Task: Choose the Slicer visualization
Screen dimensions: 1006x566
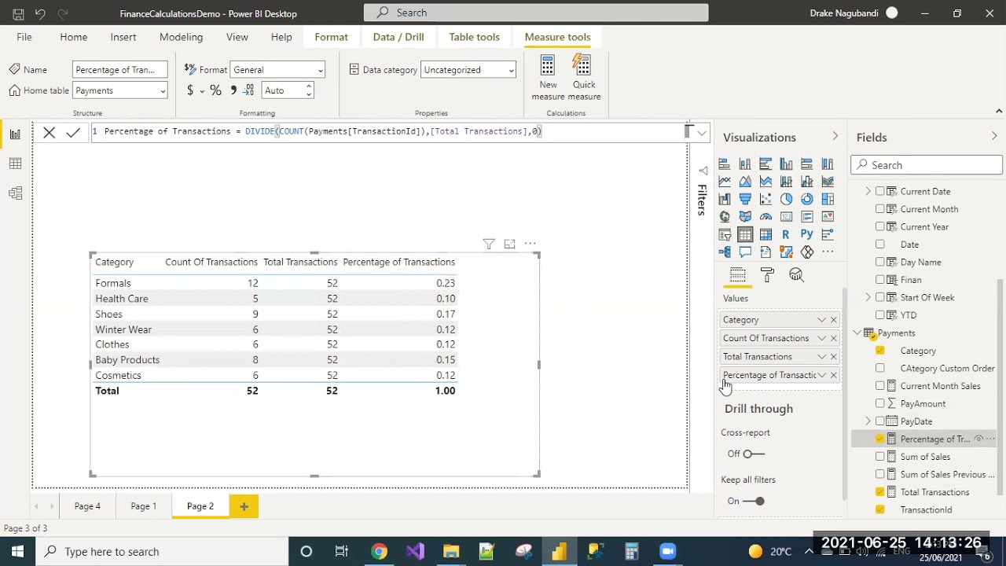Action: pos(725,234)
